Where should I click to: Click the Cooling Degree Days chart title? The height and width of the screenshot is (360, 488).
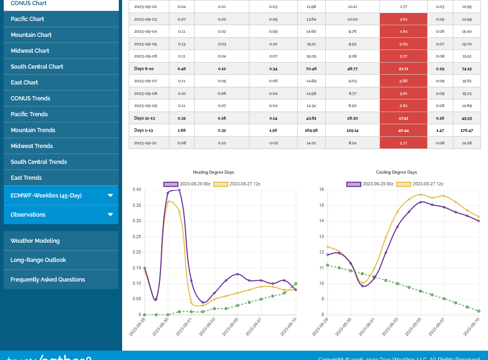[396, 172]
